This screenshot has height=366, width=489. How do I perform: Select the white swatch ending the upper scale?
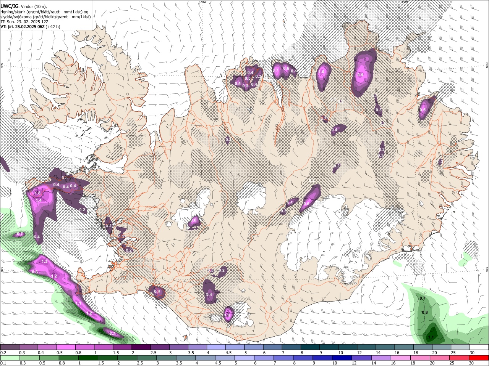[x=479, y=347]
